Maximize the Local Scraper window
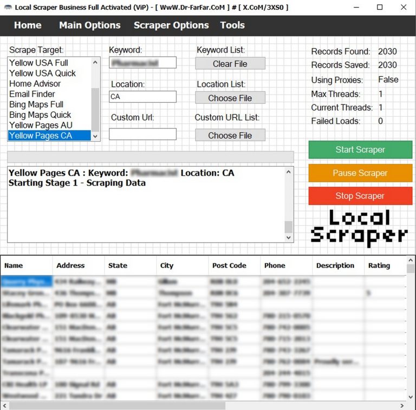Image resolution: width=416 pixels, height=410 pixels. tap(380, 7)
